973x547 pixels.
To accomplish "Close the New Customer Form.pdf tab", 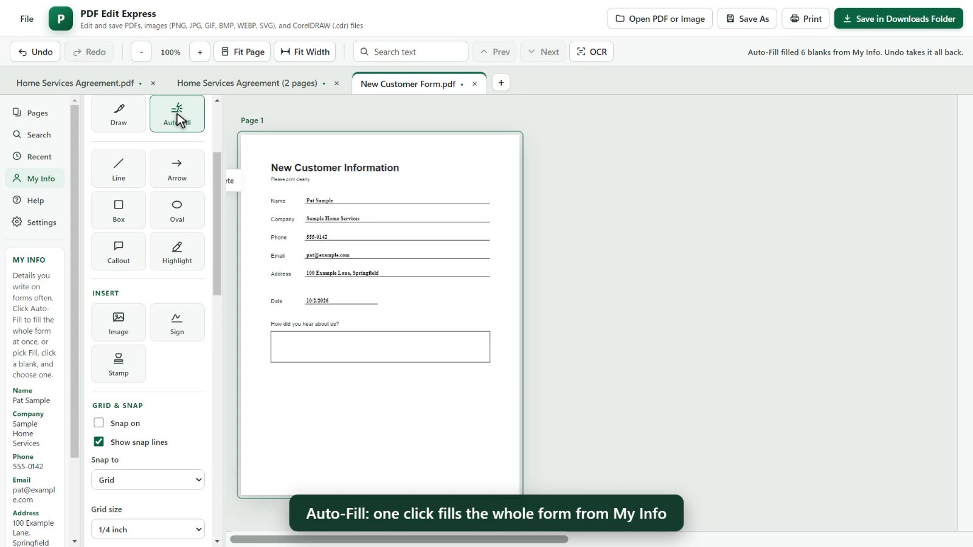I will click(x=474, y=84).
